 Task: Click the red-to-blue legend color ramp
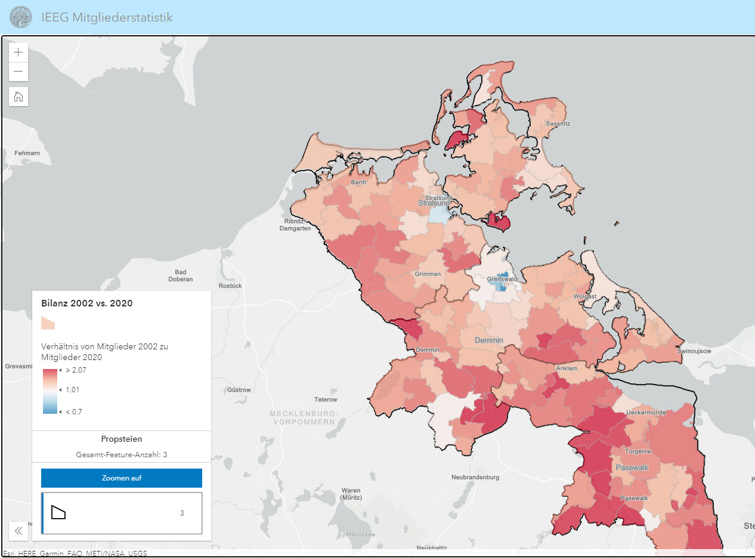(49, 390)
